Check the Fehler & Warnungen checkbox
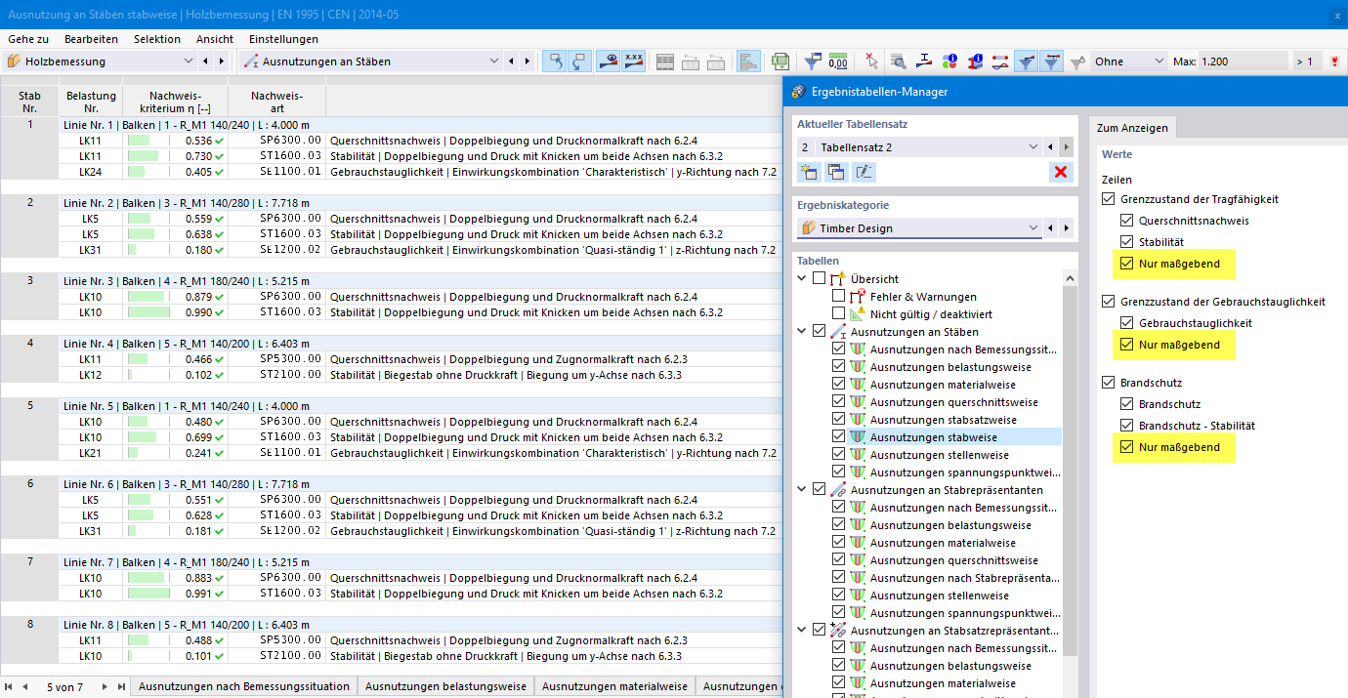The width and height of the screenshot is (1348, 698). click(838, 297)
